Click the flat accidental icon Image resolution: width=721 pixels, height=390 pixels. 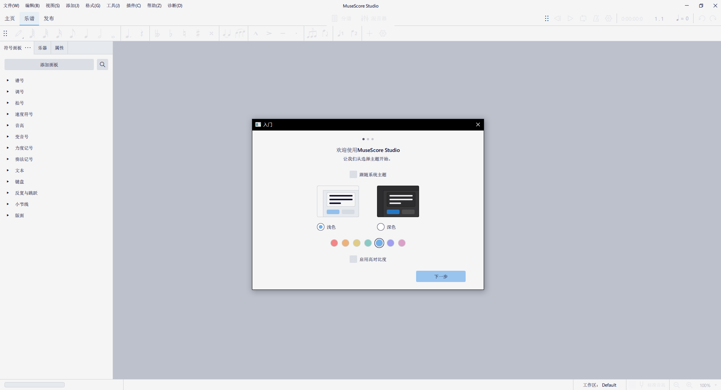coord(171,33)
